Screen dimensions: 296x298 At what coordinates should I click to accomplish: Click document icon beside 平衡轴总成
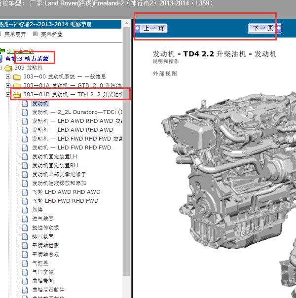(25, 255)
